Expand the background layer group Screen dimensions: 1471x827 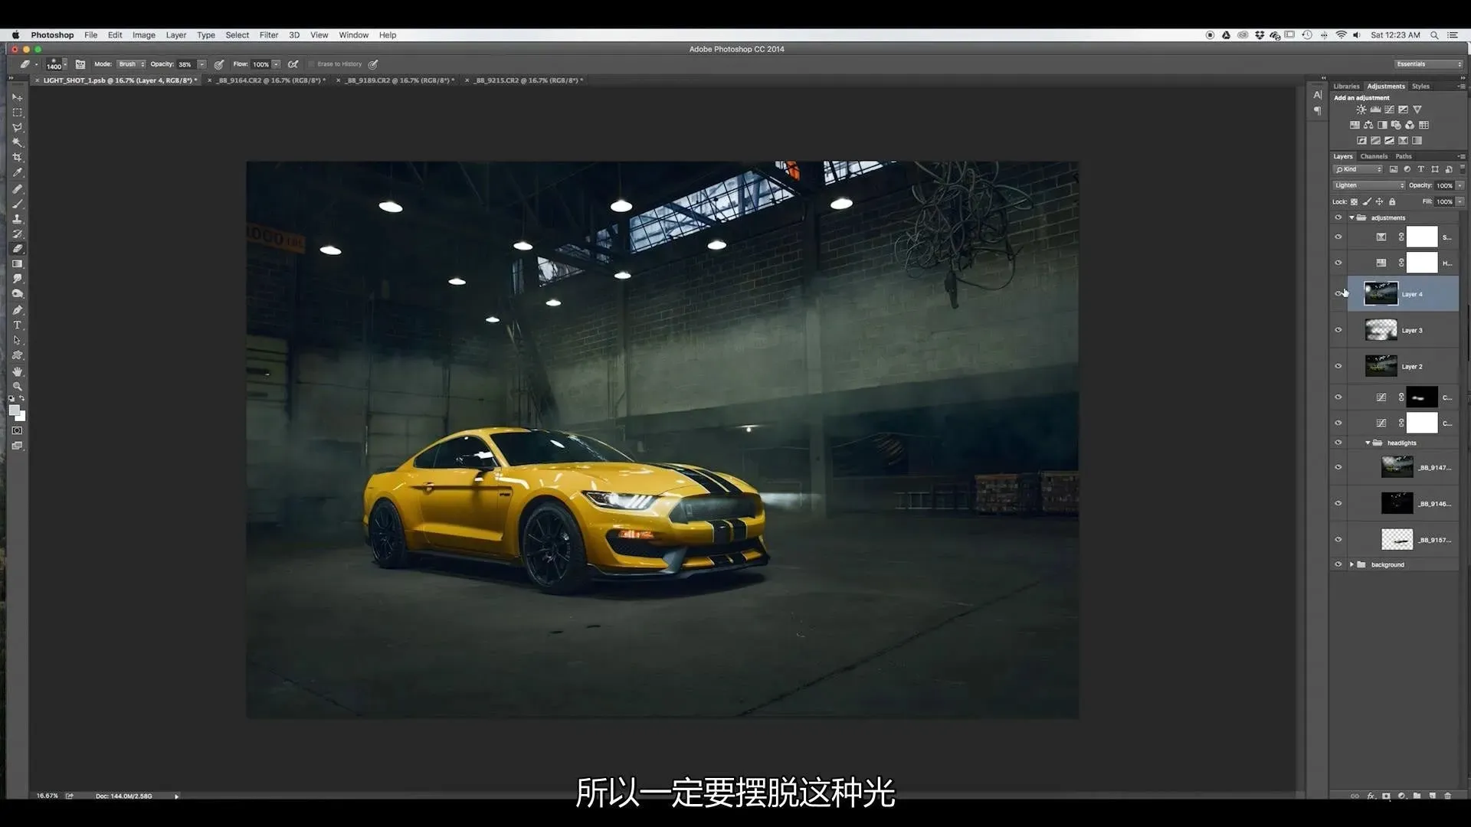(1351, 564)
